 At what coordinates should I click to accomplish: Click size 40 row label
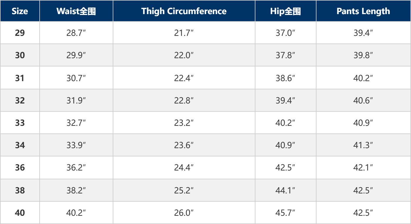click(20, 212)
